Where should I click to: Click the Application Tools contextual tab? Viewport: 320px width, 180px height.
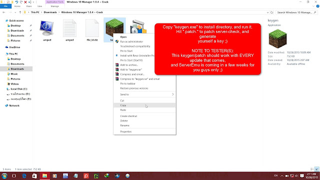pos(54,2)
